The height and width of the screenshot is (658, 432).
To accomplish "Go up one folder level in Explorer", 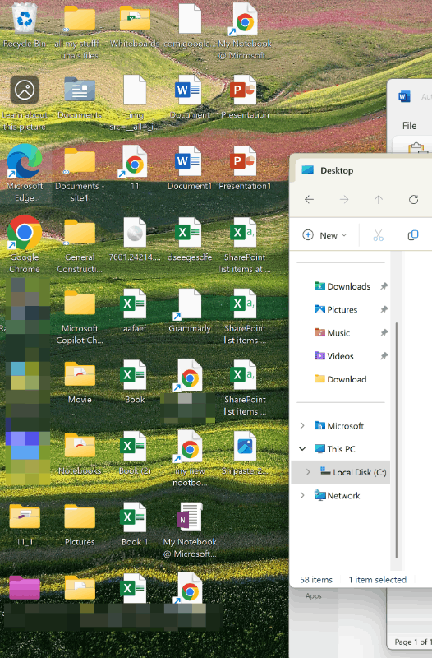I will [x=379, y=199].
